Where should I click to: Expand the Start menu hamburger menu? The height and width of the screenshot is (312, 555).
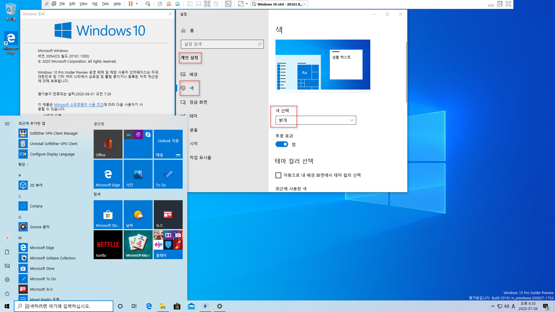[x=7, y=124]
